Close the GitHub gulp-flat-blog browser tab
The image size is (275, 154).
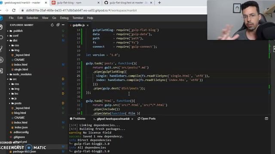point(151,3)
